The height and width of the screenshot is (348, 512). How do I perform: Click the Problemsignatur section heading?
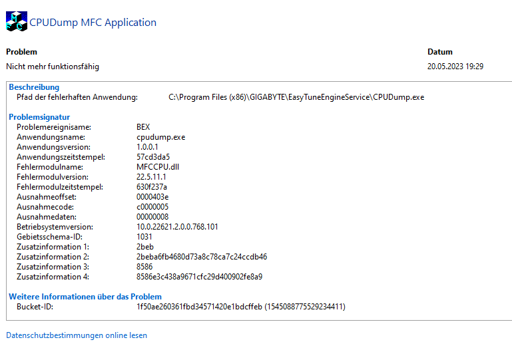click(39, 117)
